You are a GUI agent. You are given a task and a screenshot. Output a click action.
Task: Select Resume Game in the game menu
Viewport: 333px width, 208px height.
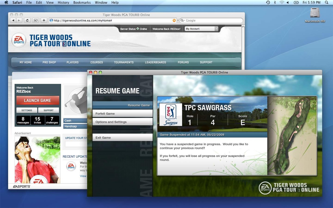pos(123,105)
